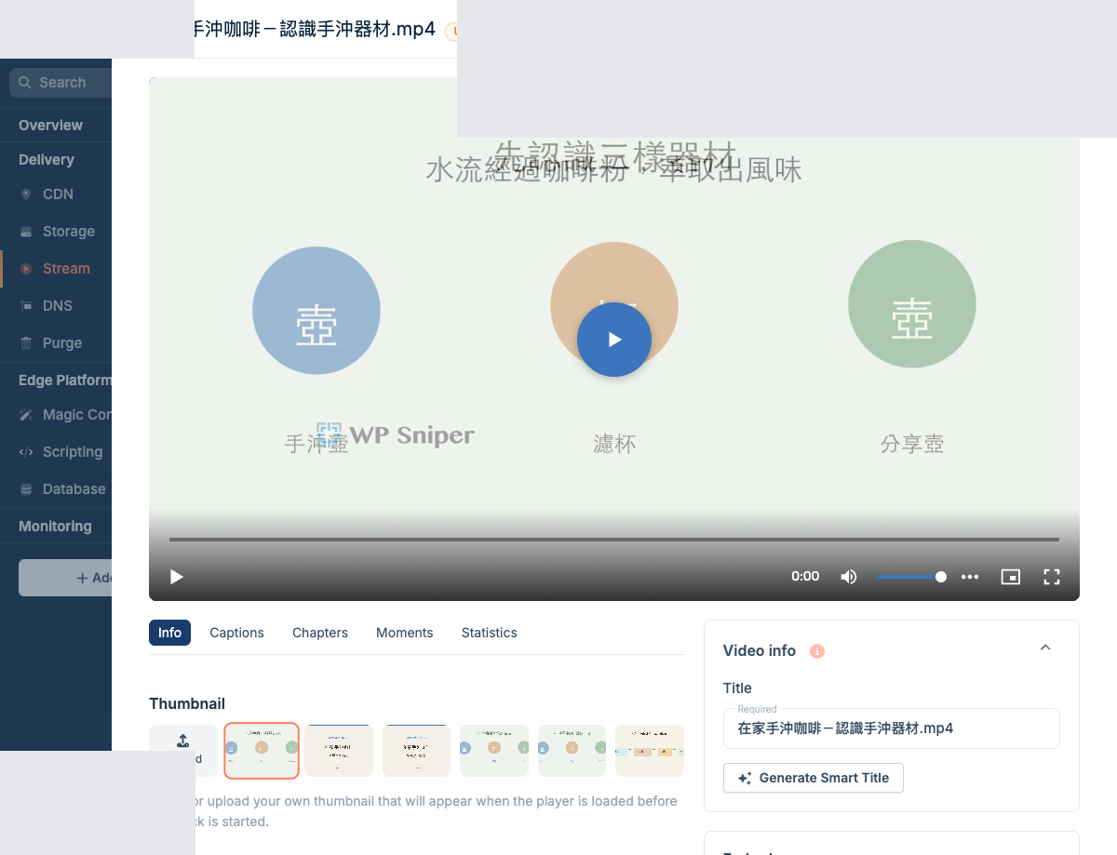
Task: Click the Database icon in the sidebar
Action: click(25, 489)
